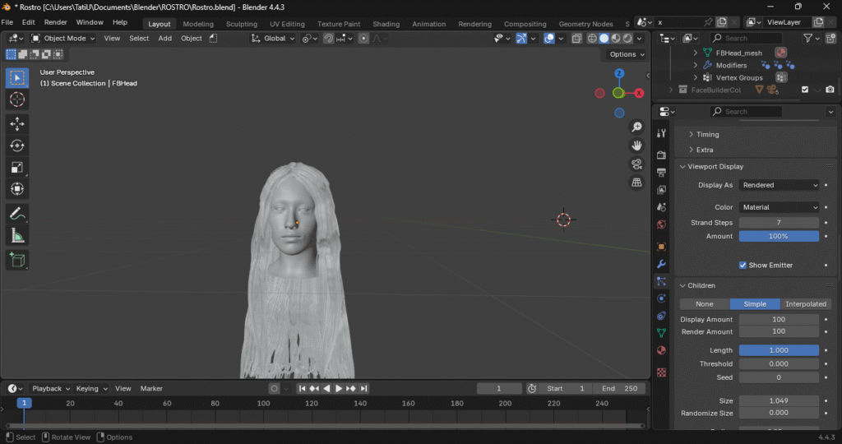
Task: Select the Move tool in left toolbar
Action: pyautogui.click(x=16, y=123)
